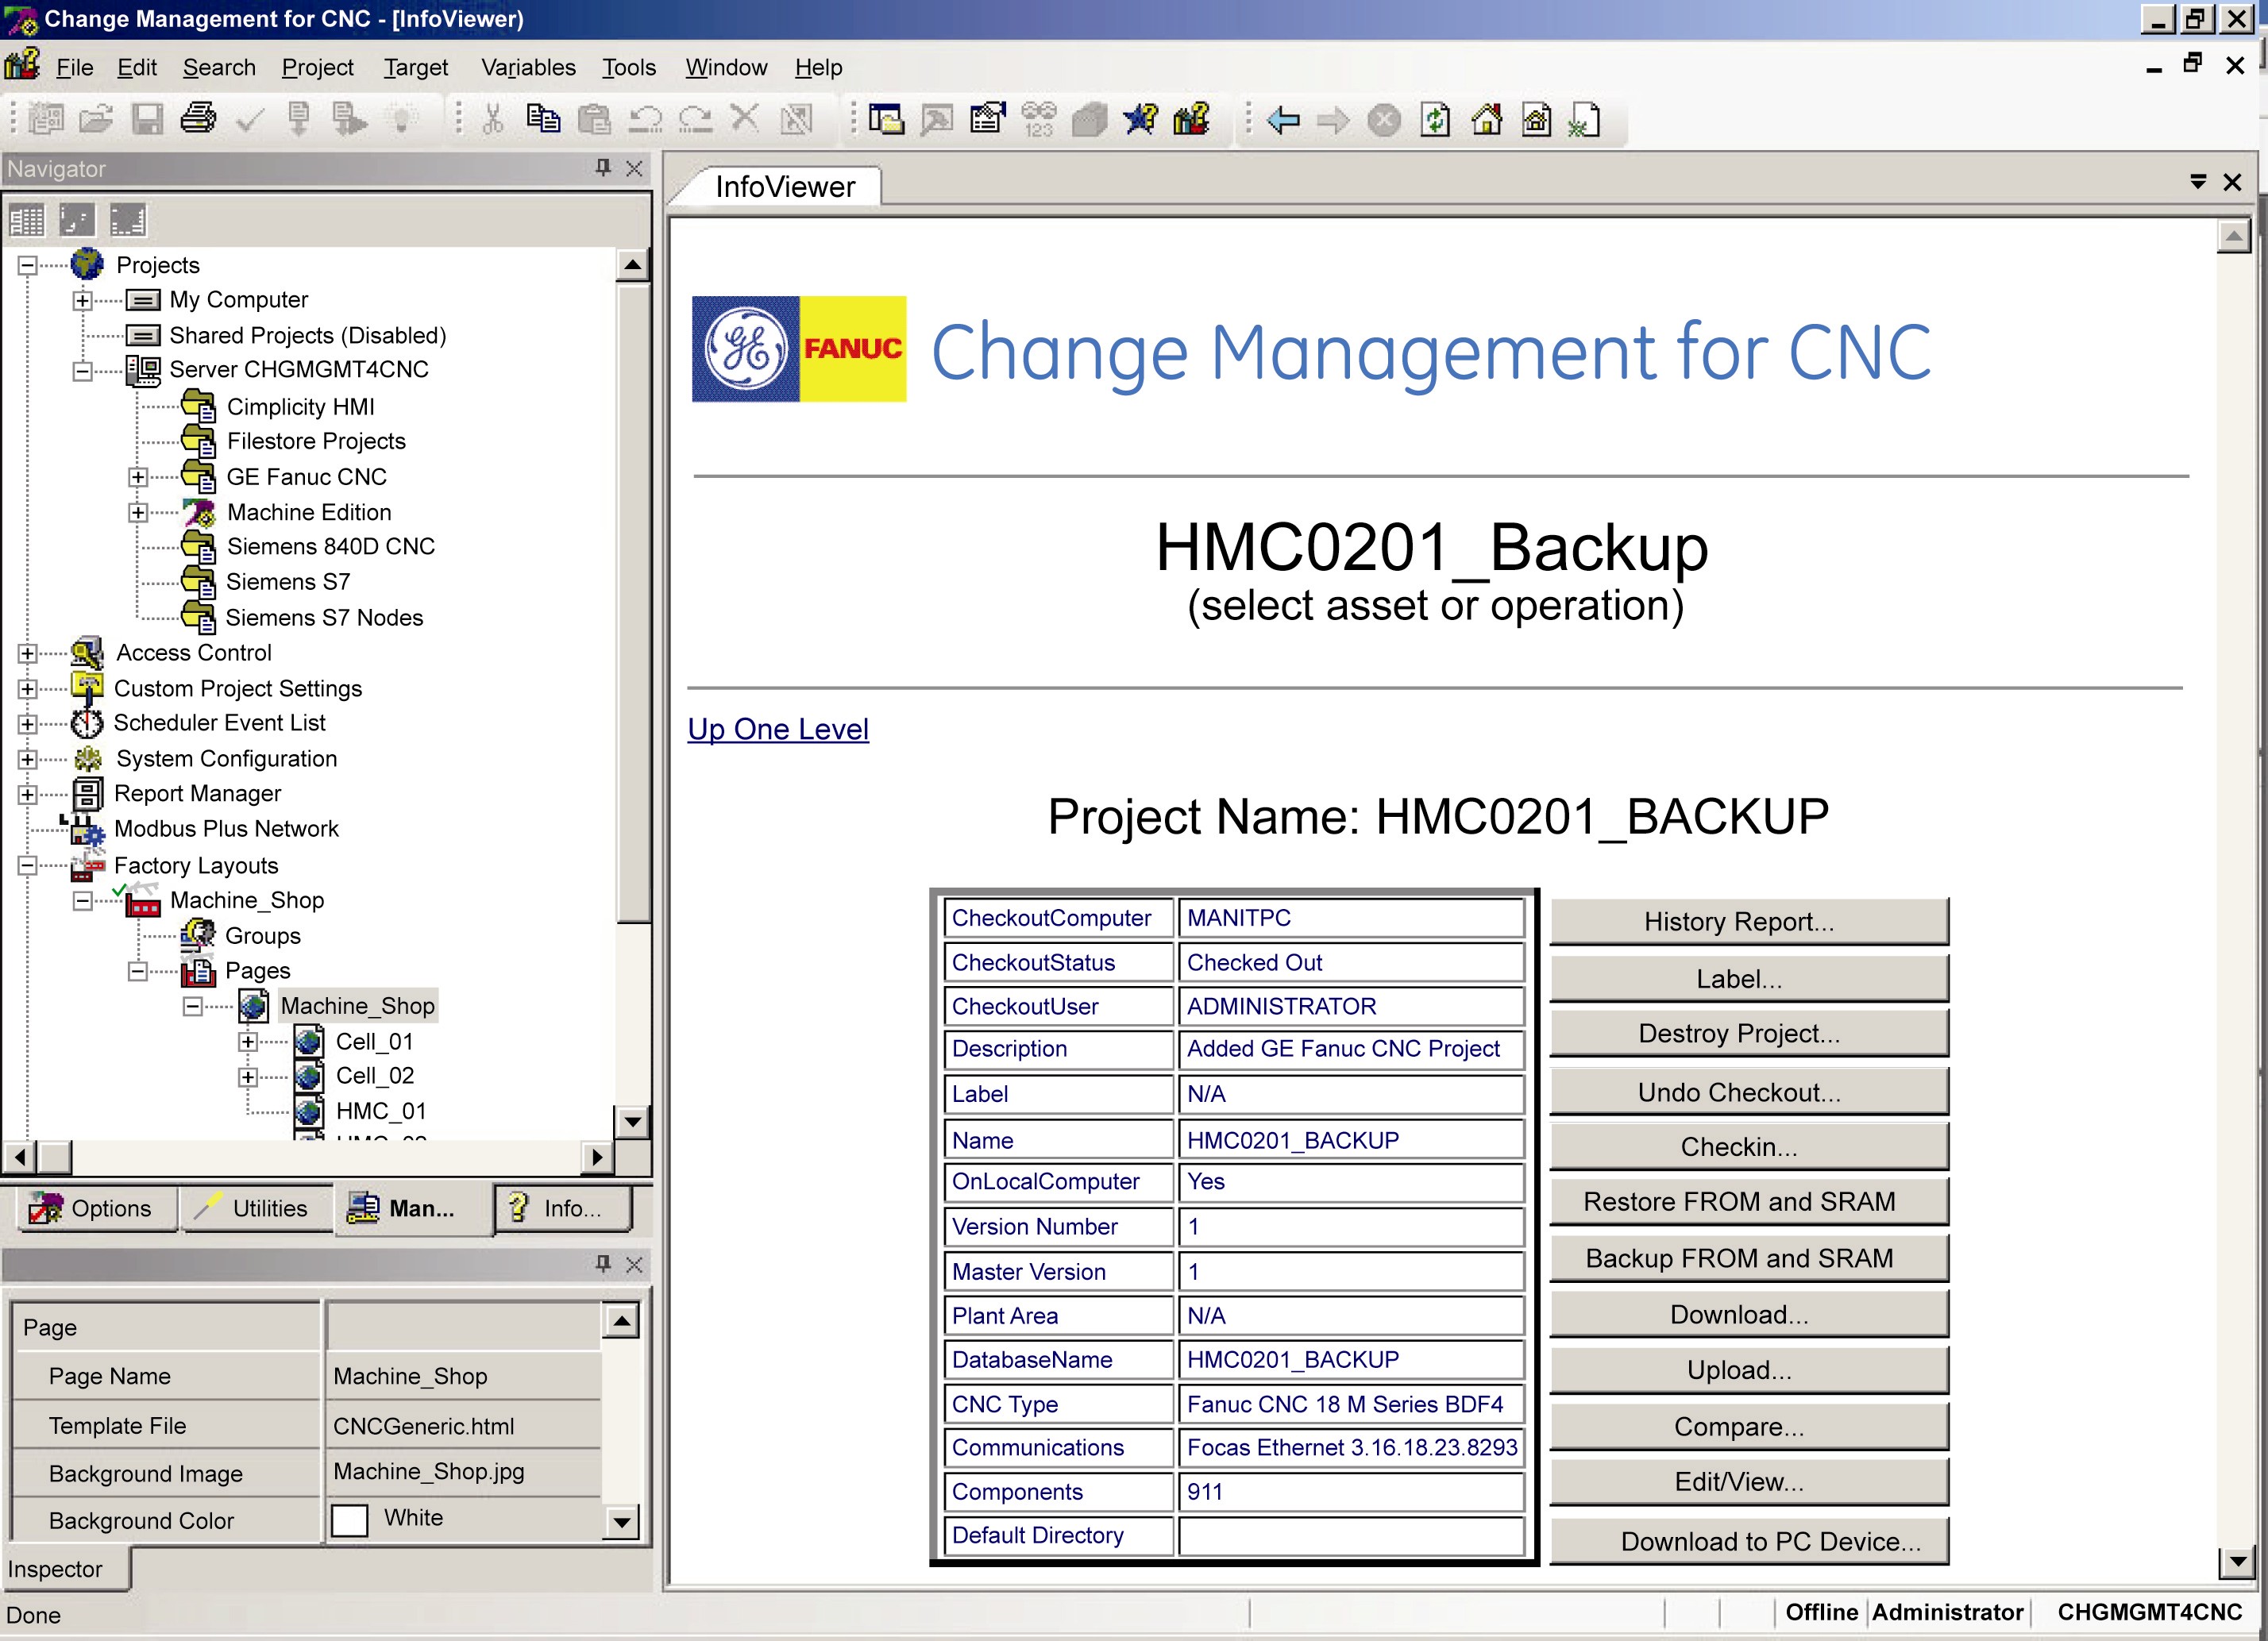2268x1641 pixels.
Task: Select Modbus Plus Network node
Action: [226, 828]
